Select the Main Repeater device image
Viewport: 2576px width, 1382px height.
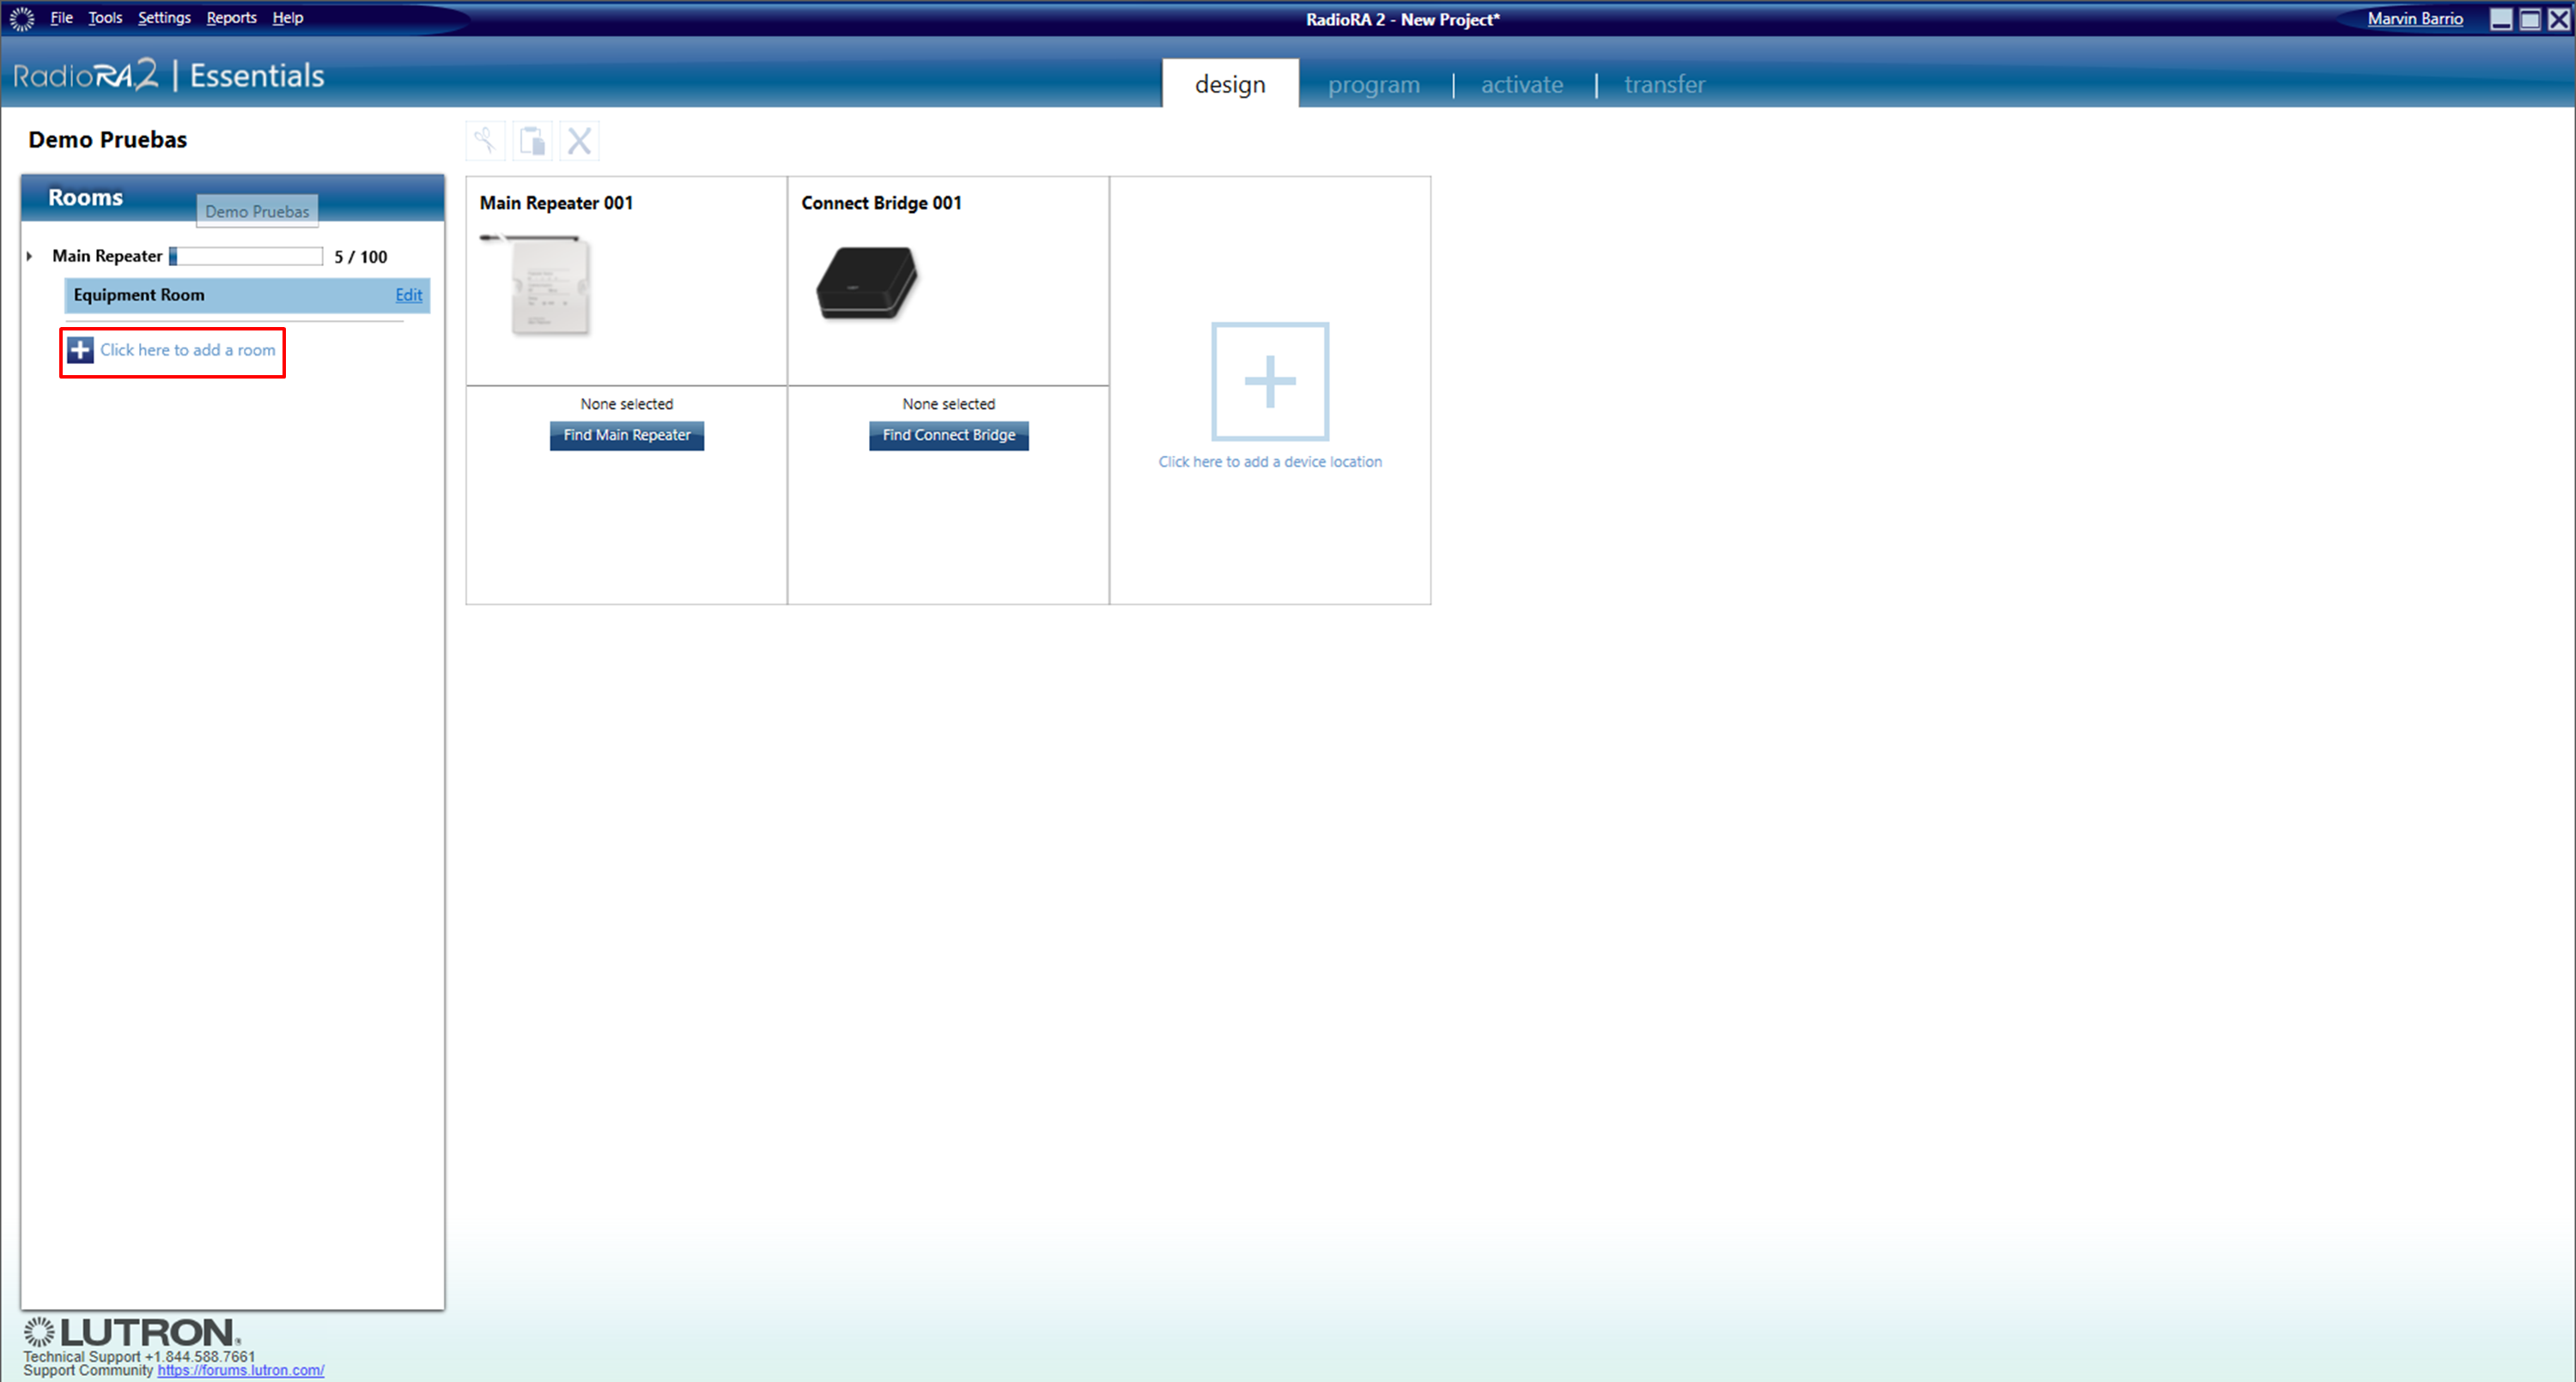point(538,285)
